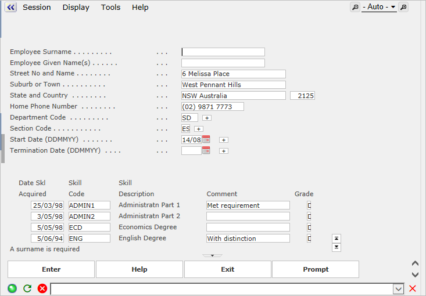426x296 pixels.
Task: Click magnifier icon right of Auto
Action: [x=403, y=7]
